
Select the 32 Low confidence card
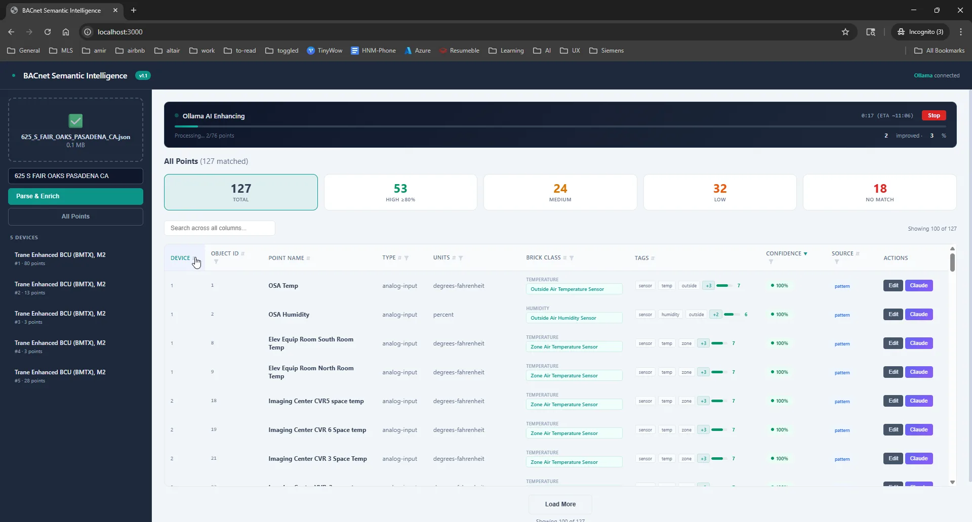coord(720,192)
